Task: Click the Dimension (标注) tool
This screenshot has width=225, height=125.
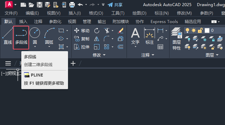Action: [150, 36]
